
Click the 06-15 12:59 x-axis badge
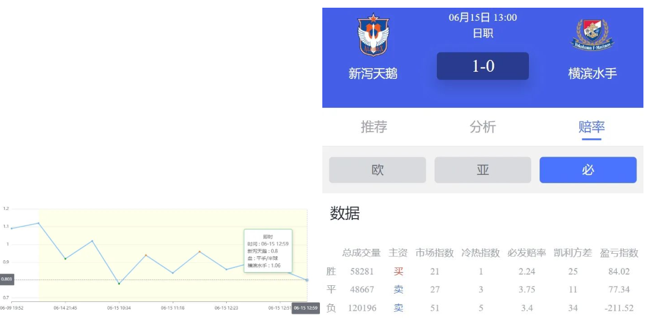pyautogui.click(x=306, y=308)
